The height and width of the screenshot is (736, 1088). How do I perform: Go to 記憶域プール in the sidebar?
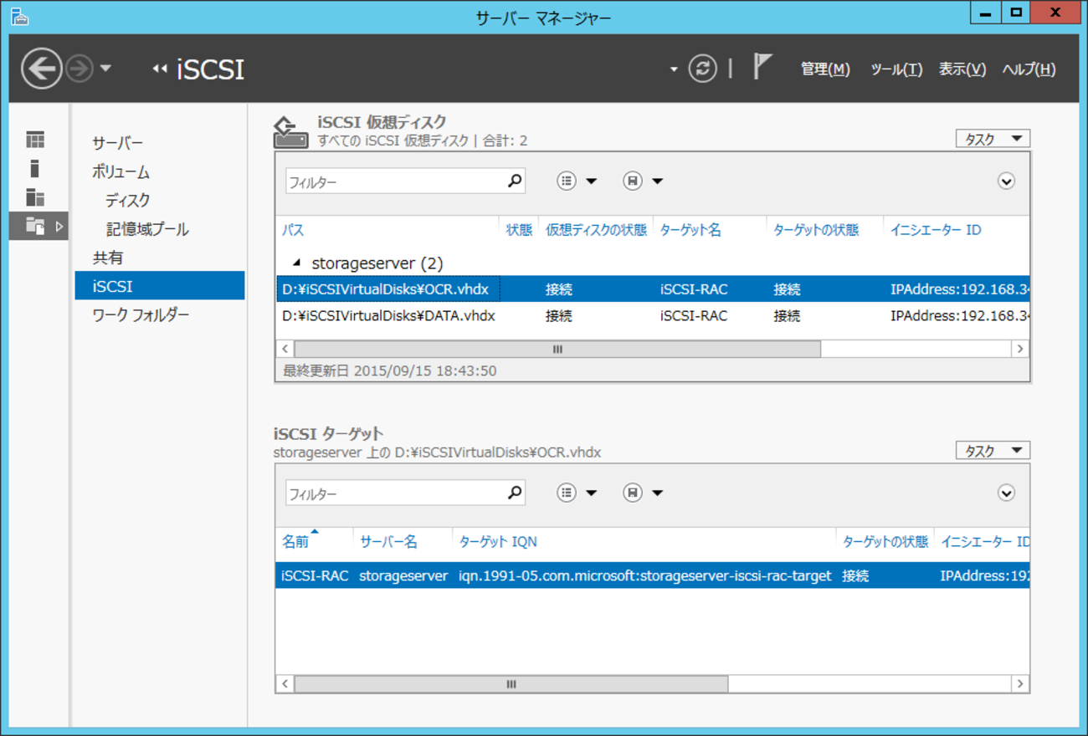click(147, 229)
